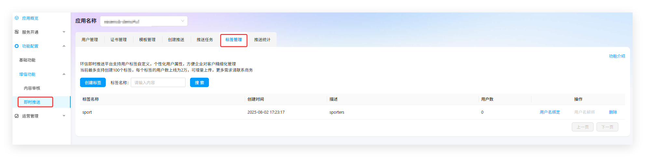Open the 证书管理 tab
Image resolution: width=645 pixels, height=157 pixels.
(118, 40)
